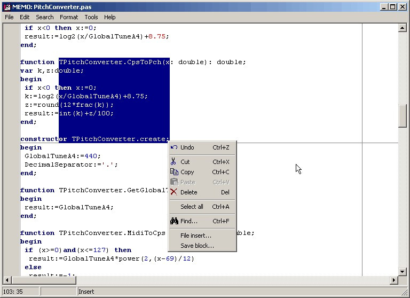
Task: Click the Ctrl+Z shortcut label in menu
Action: 220,147
